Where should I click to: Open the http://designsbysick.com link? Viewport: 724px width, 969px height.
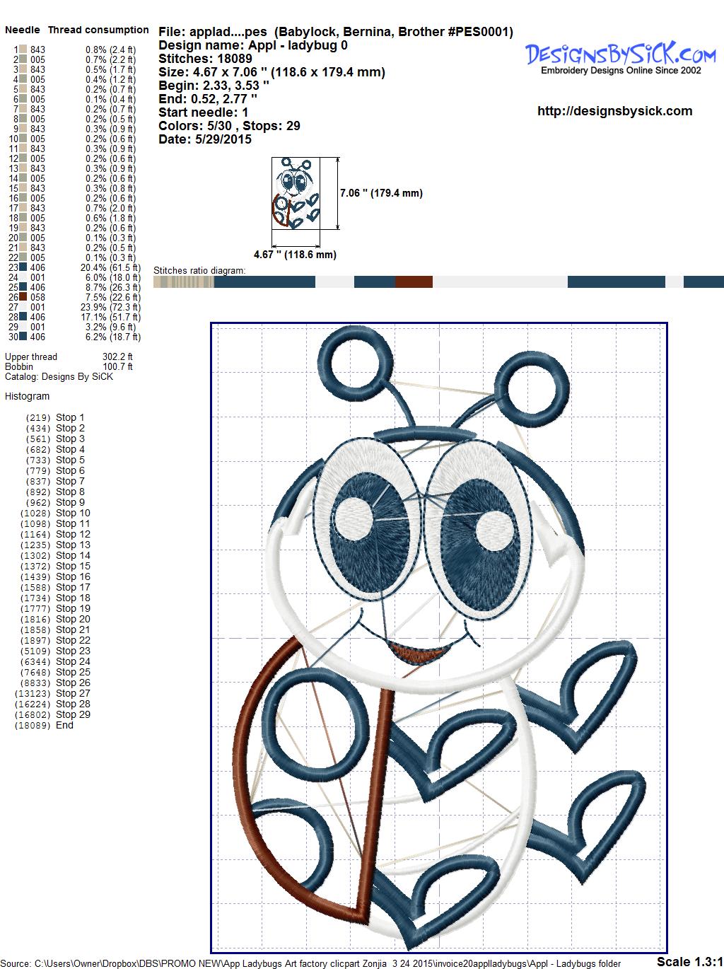[x=614, y=111]
